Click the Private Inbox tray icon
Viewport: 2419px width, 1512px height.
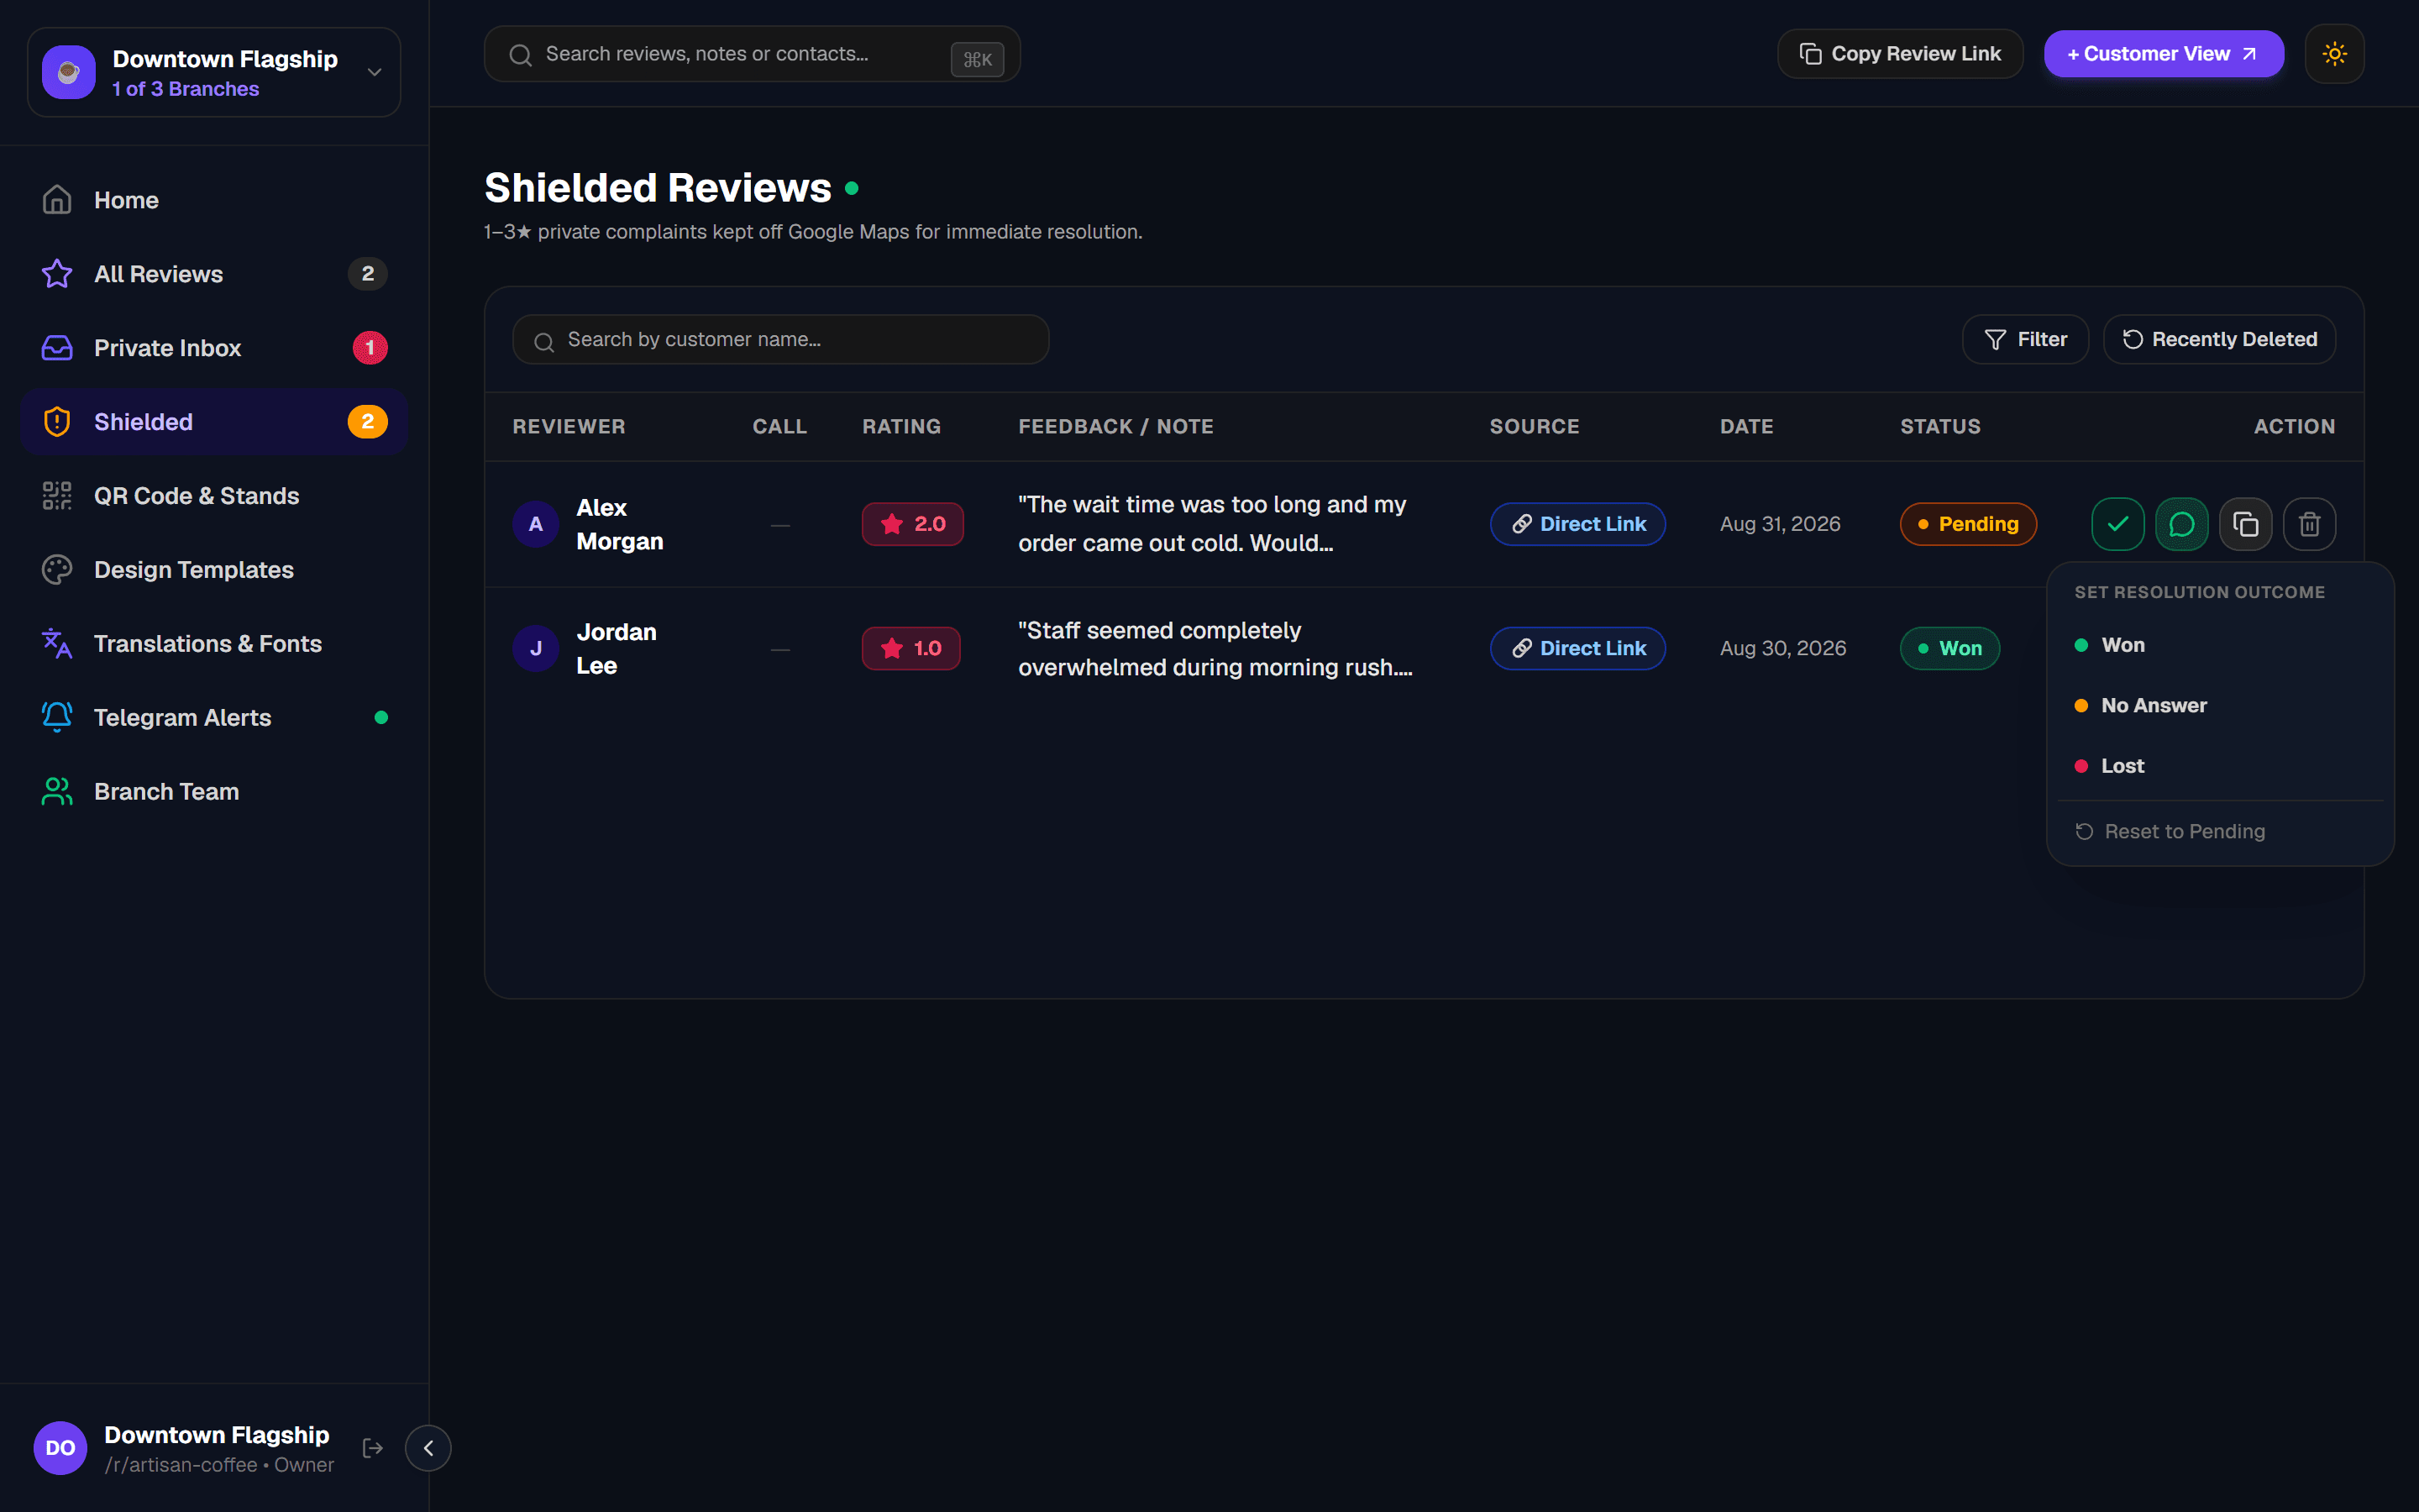point(57,348)
